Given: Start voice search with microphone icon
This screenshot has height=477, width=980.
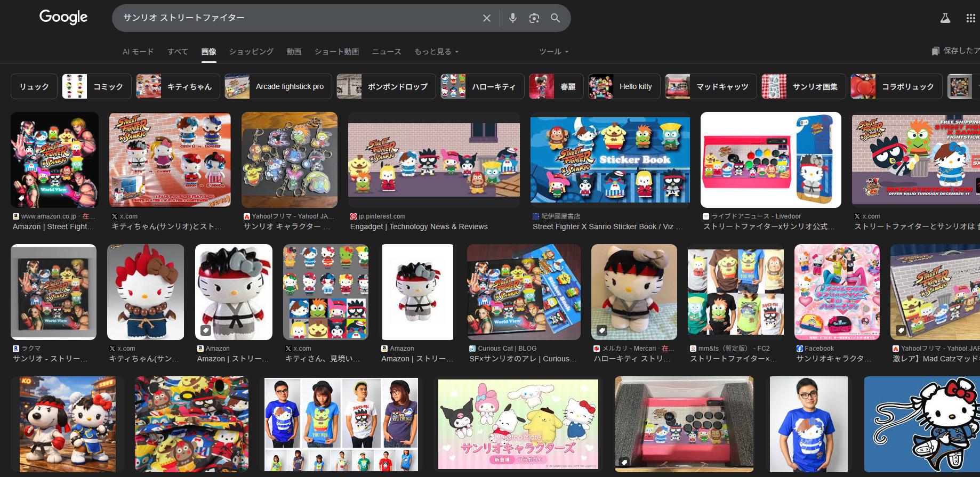Looking at the screenshot, I should pyautogui.click(x=512, y=18).
